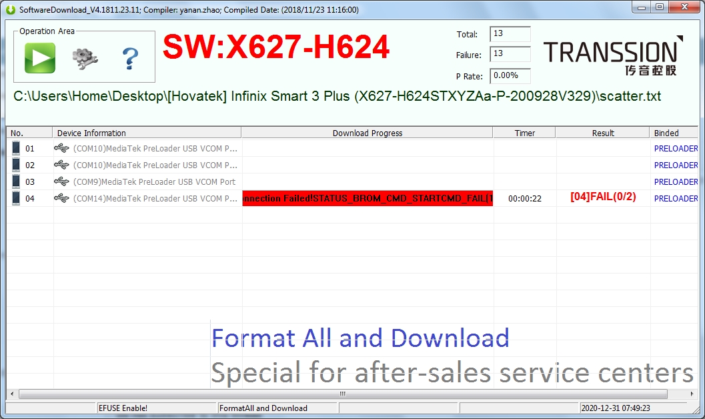Image resolution: width=705 pixels, height=419 pixels.
Task: Select row 01 COM10 device entry
Action: pos(155,148)
